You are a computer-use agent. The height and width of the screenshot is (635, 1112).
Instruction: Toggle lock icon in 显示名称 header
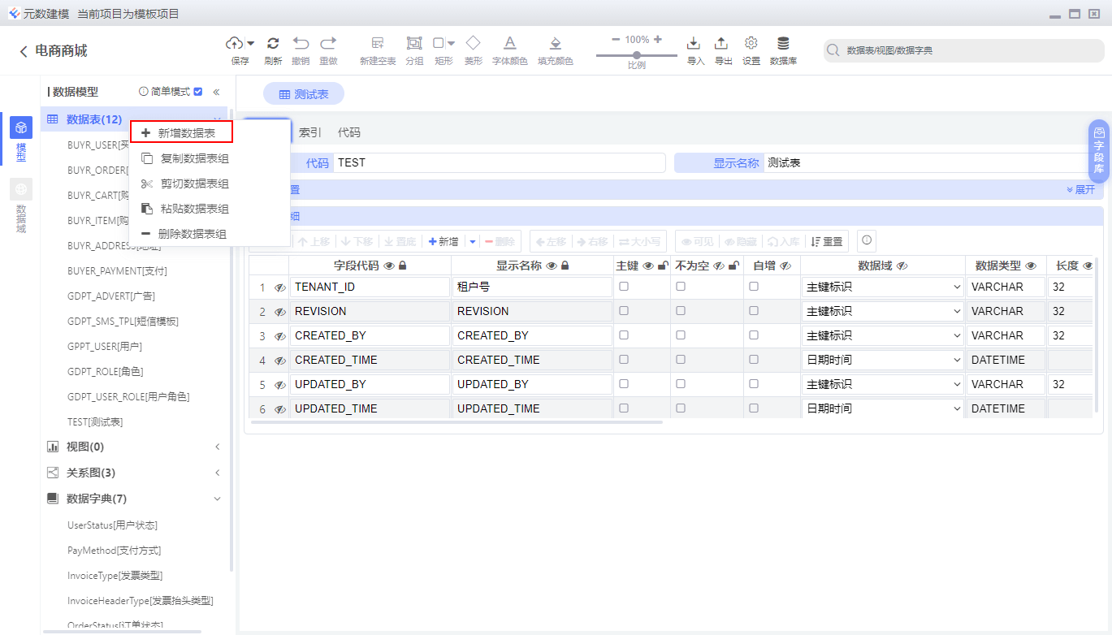(565, 266)
